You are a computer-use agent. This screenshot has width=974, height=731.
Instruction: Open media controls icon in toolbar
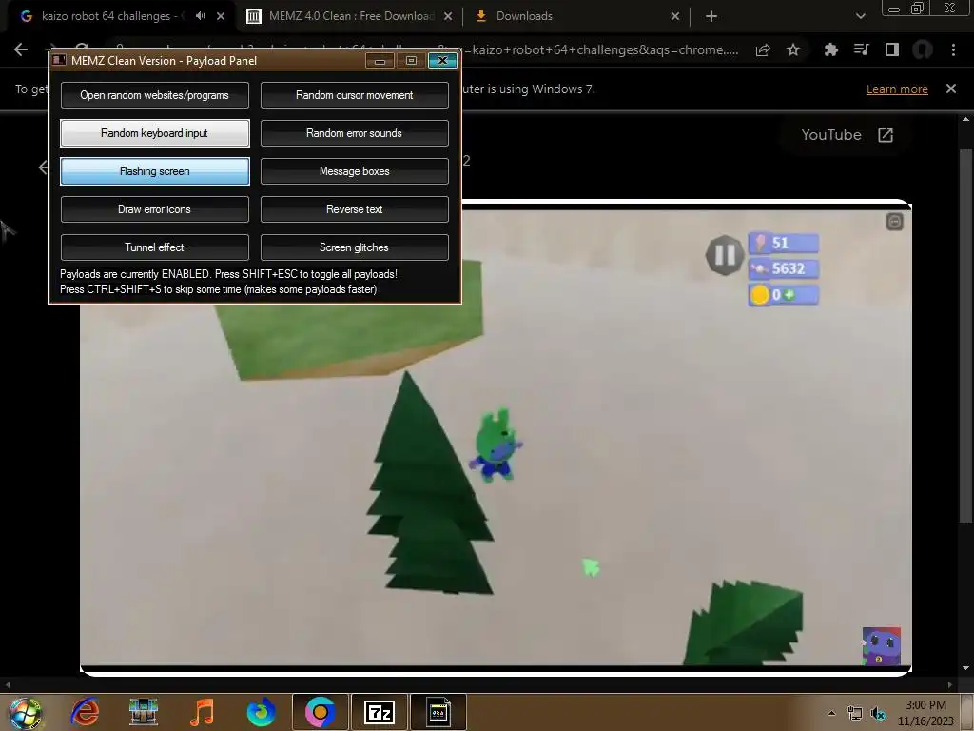point(861,49)
